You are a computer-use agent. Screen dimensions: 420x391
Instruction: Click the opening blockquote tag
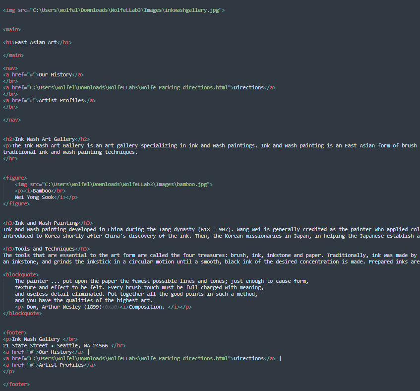point(21,275)
